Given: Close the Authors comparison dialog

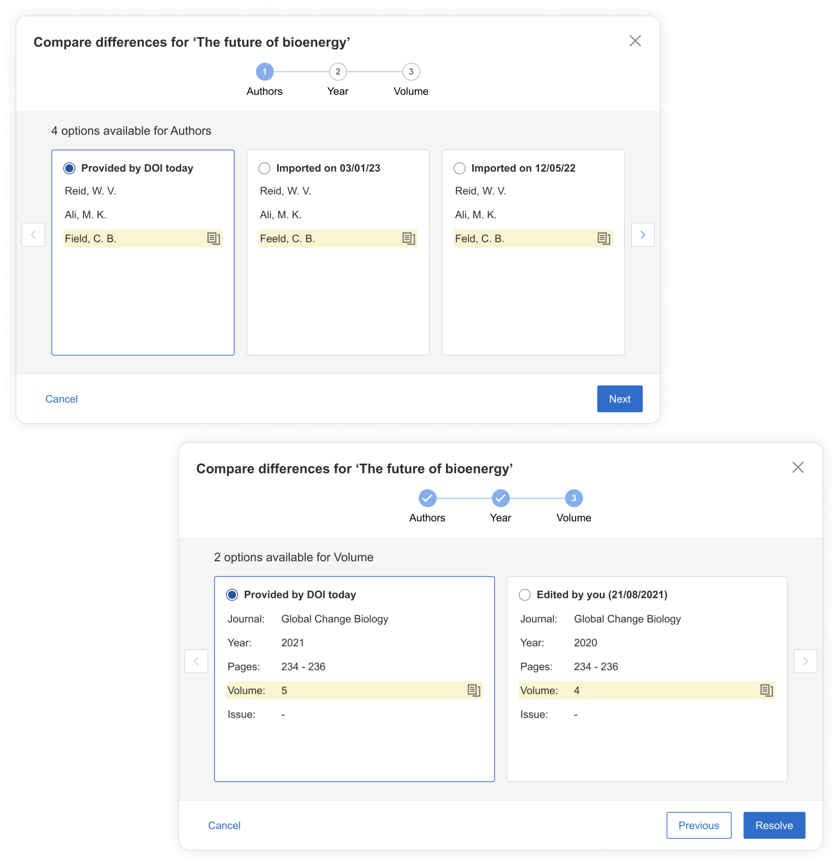Looking at the screenshot, I should tap(635, 41).
